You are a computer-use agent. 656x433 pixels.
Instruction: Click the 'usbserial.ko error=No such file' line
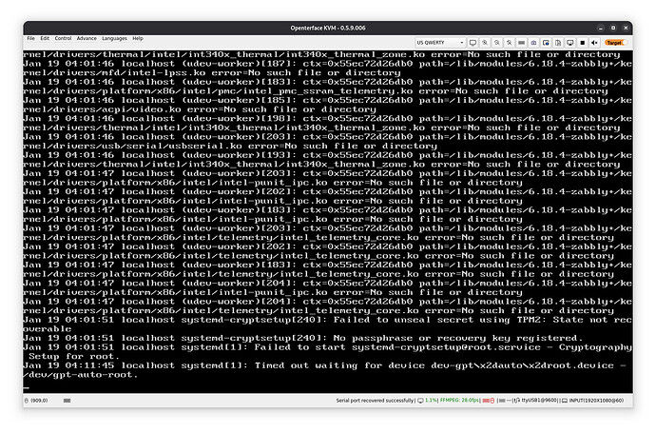230,147
